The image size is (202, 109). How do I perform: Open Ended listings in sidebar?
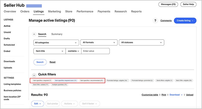tap(7, 51)
